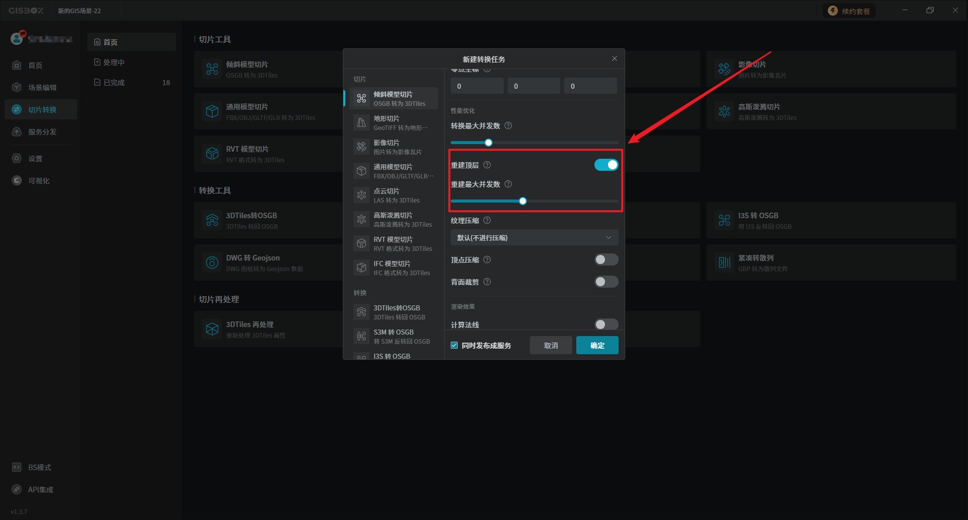Screen dimensions: 968x520
Task: Click the 重建最大并发数 slider handle
Action: [523, 202]
